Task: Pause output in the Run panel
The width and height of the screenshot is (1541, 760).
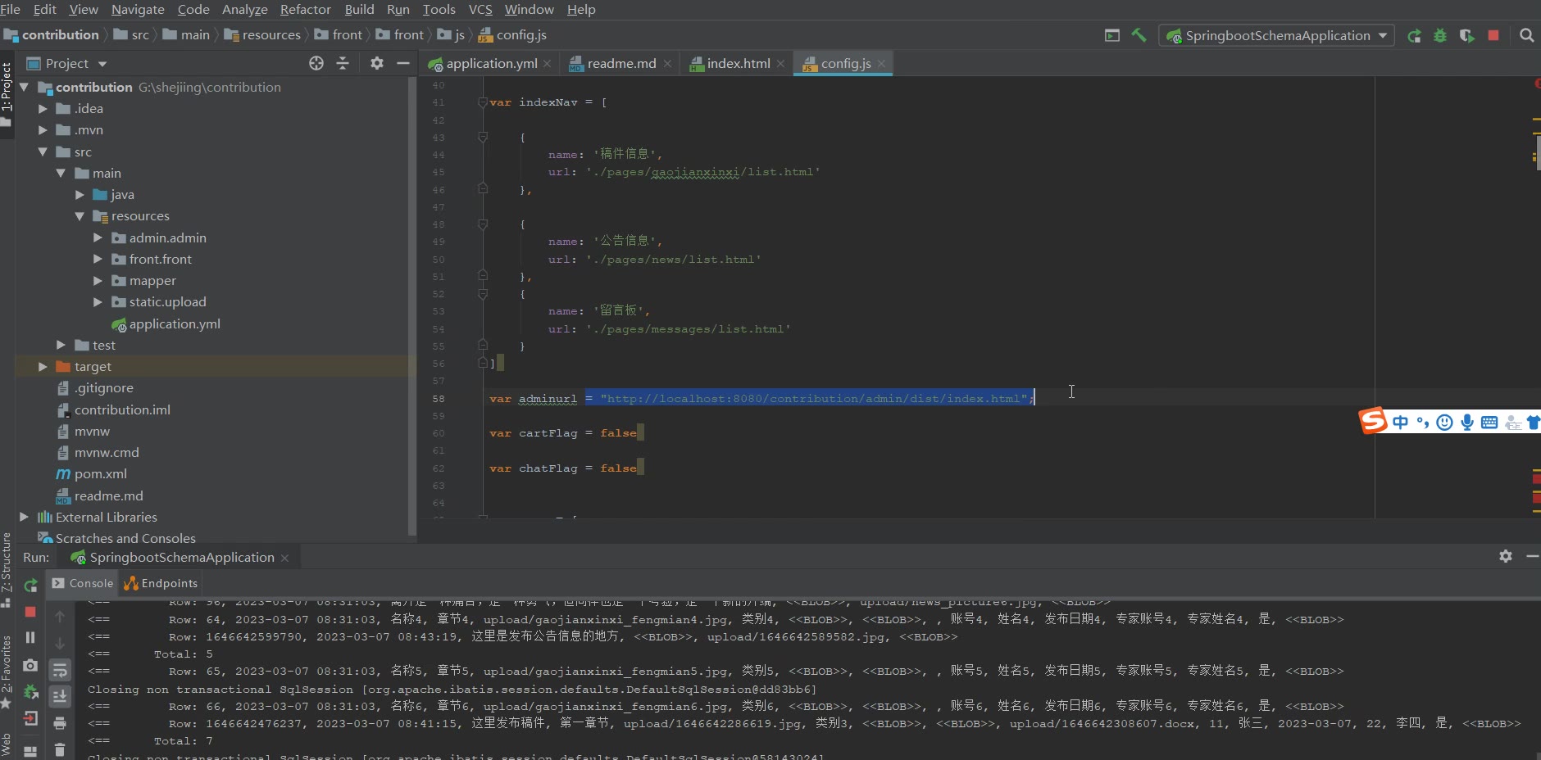Action: (30, 637)
